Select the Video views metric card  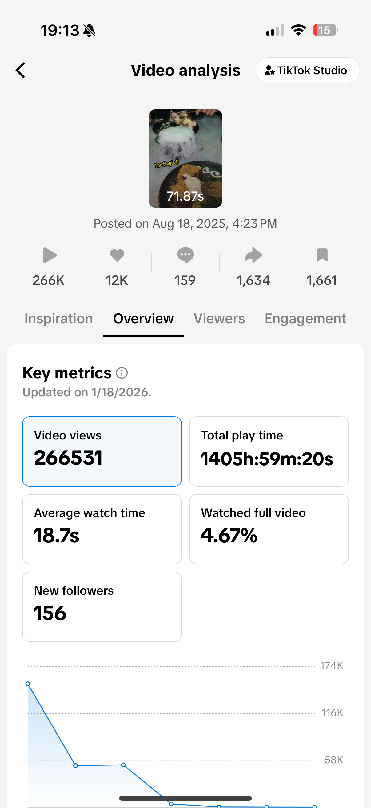(102, 451)
